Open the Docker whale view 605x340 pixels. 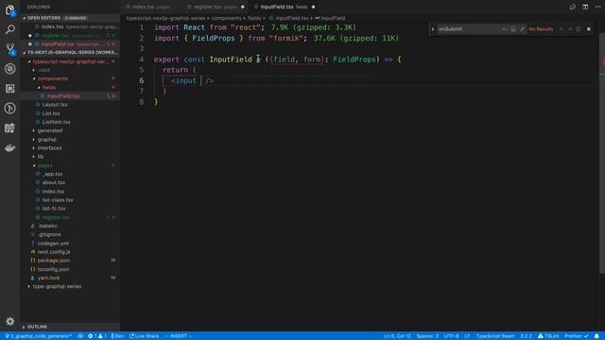click(x=10, y=147)
